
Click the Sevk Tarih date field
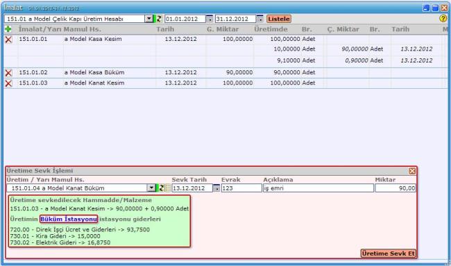click(192, 188)
